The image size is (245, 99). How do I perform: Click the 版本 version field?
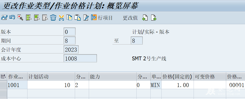click(x=69, y=32)
